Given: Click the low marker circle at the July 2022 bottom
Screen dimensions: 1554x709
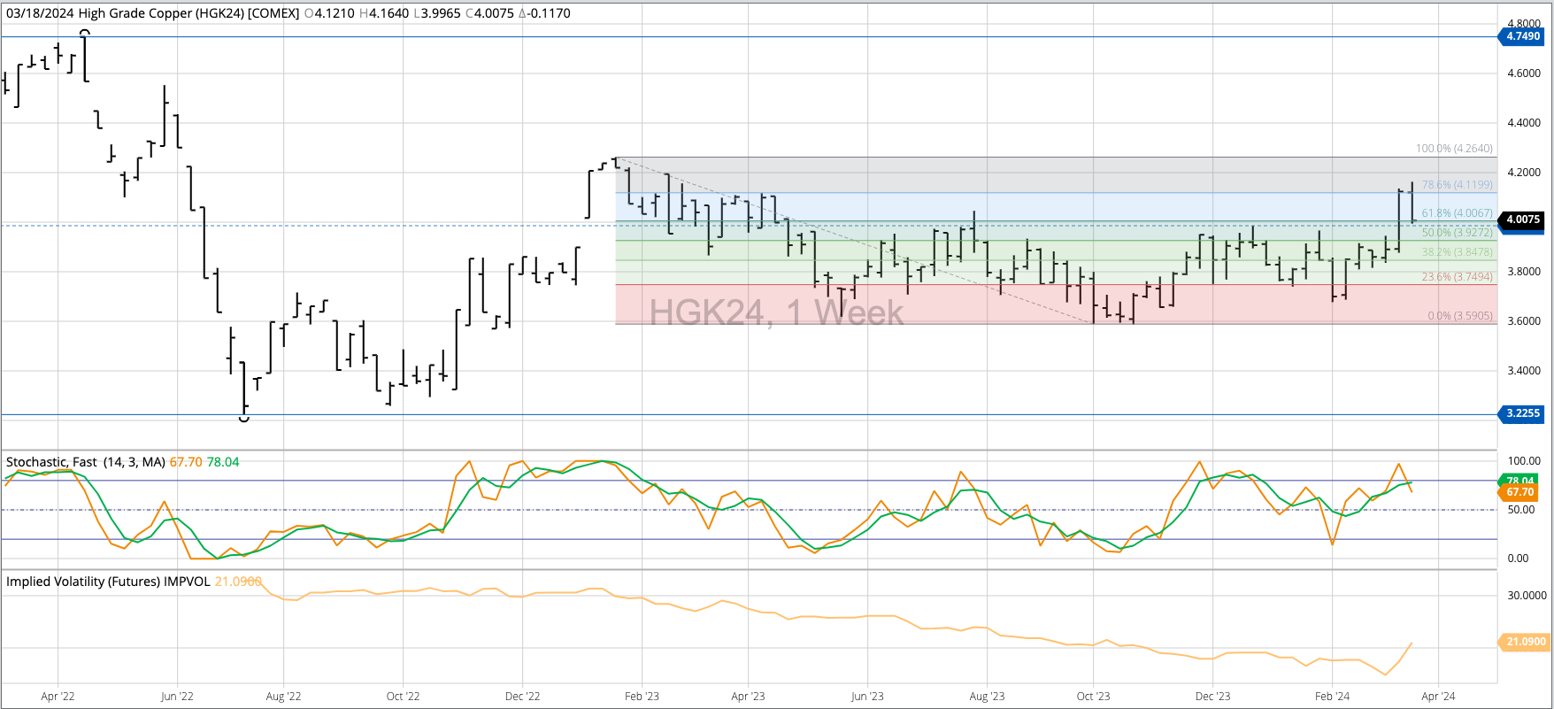Looking at the screenshot, I should pos(244,417).
